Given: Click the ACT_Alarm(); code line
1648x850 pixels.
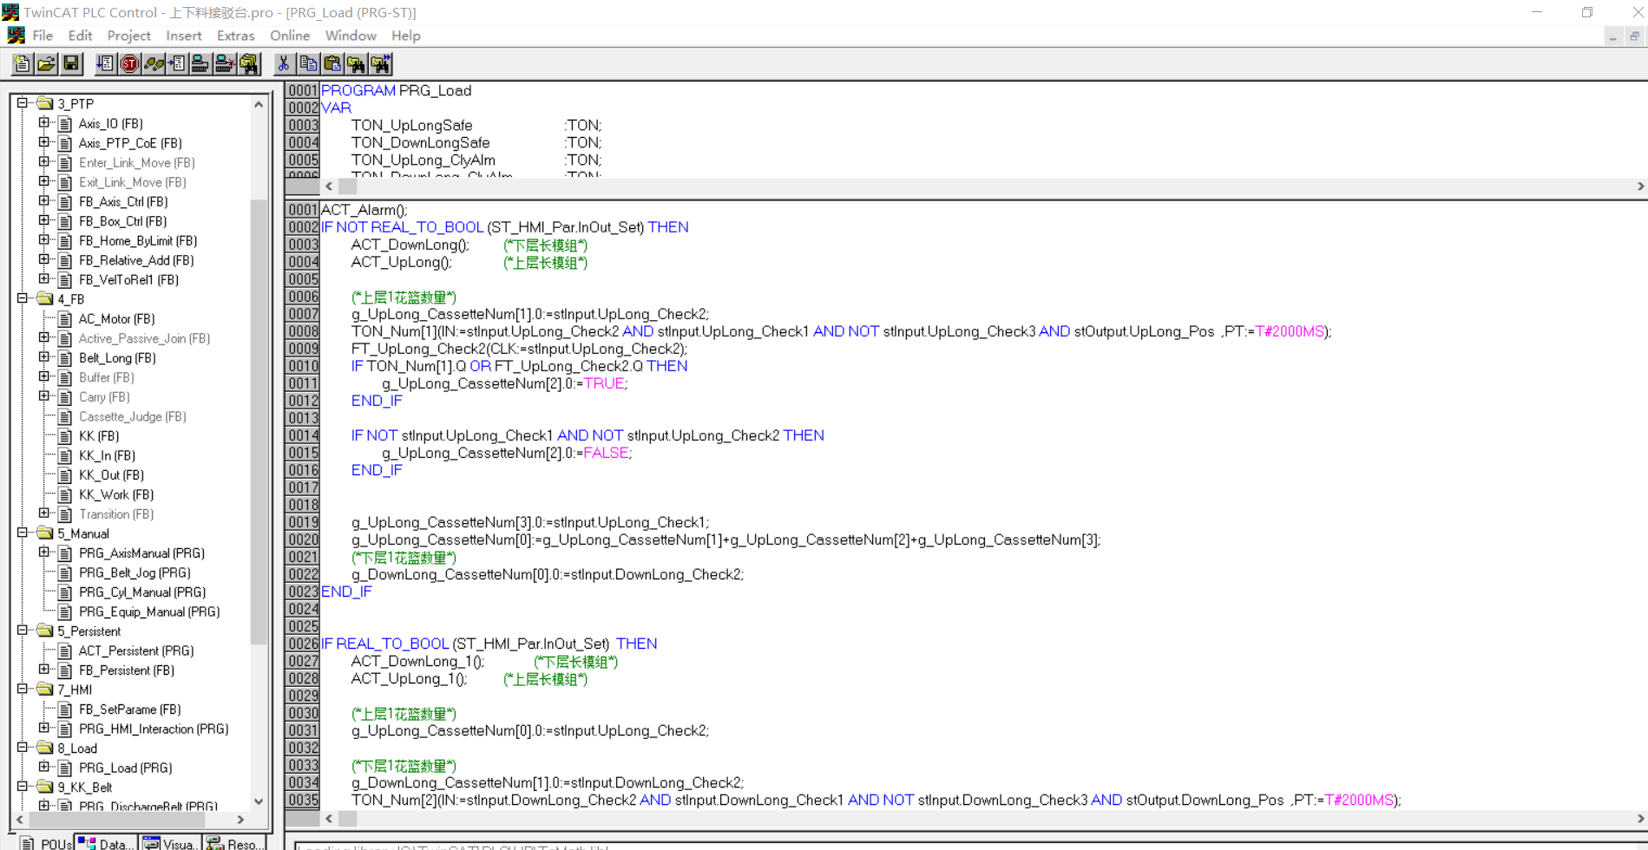Looking at the screenshot, I should [364, 210].
